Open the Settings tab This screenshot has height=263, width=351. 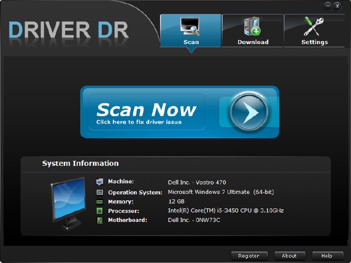(314, 31)
